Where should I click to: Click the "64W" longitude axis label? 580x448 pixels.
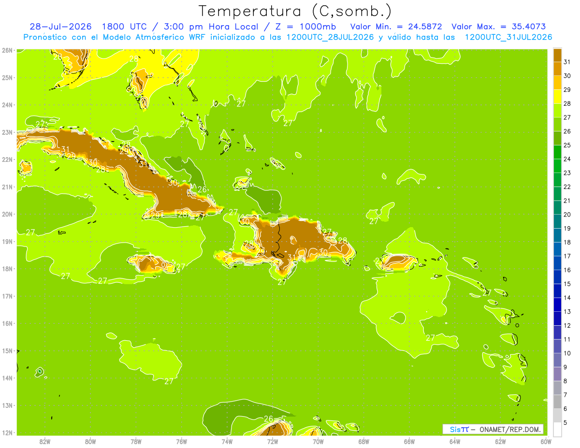pyautogui.click(x=455, y=441)
